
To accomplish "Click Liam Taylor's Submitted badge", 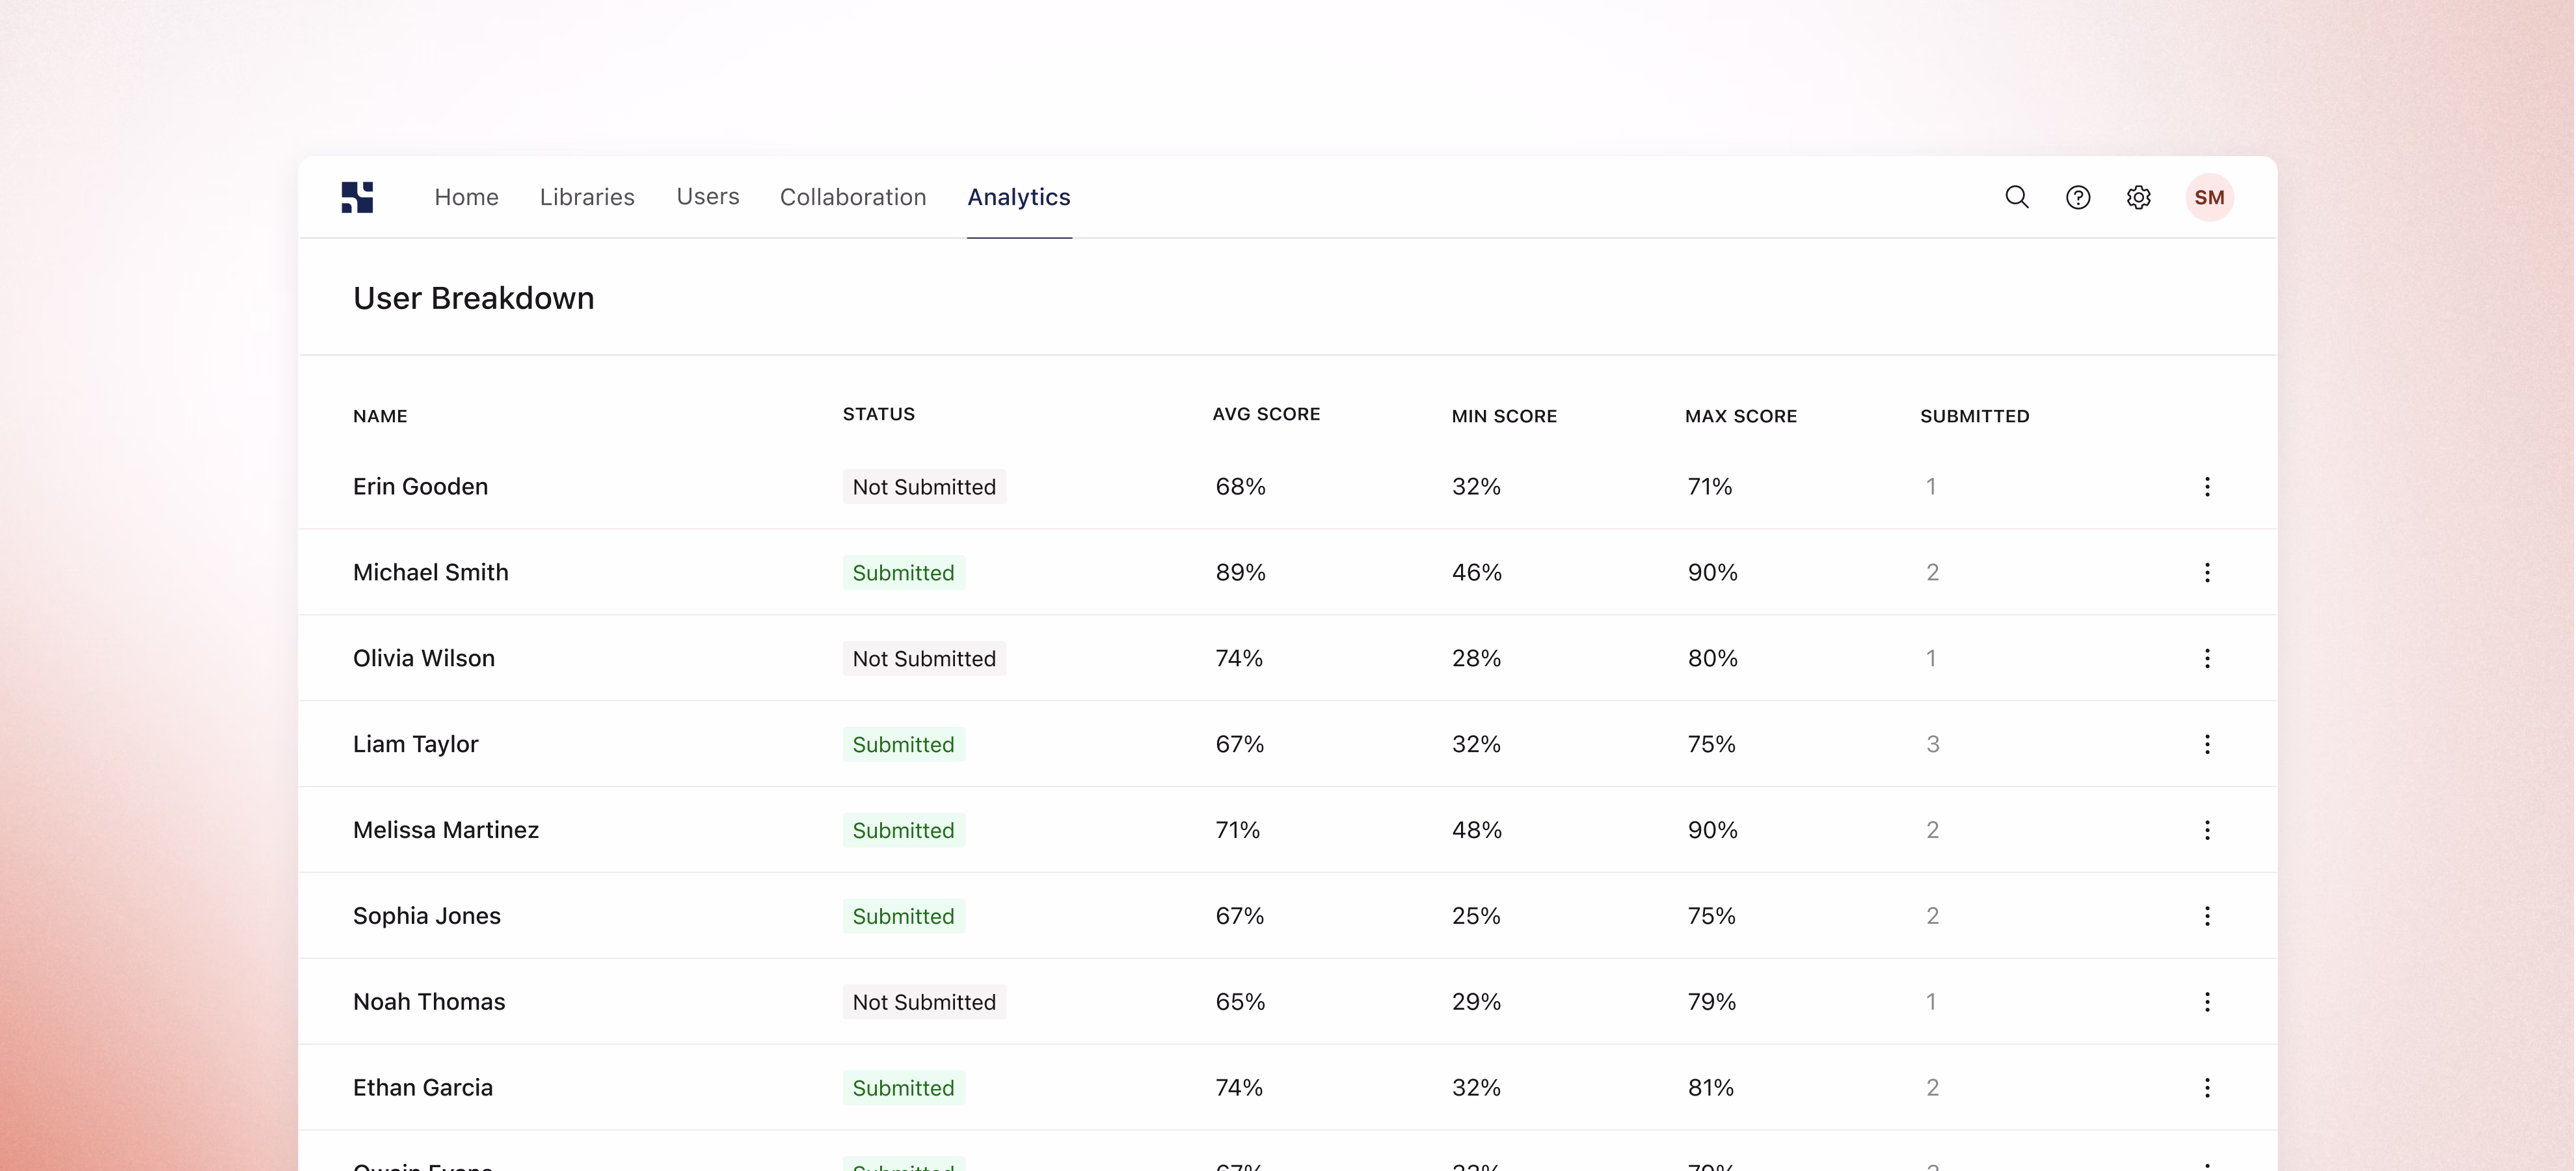I will click(x=903, y=745).
